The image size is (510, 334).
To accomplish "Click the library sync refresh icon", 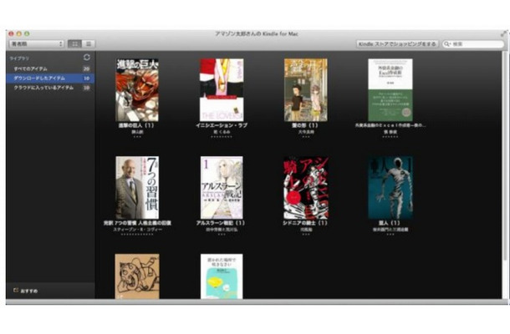I will click(x=86, y=58).
